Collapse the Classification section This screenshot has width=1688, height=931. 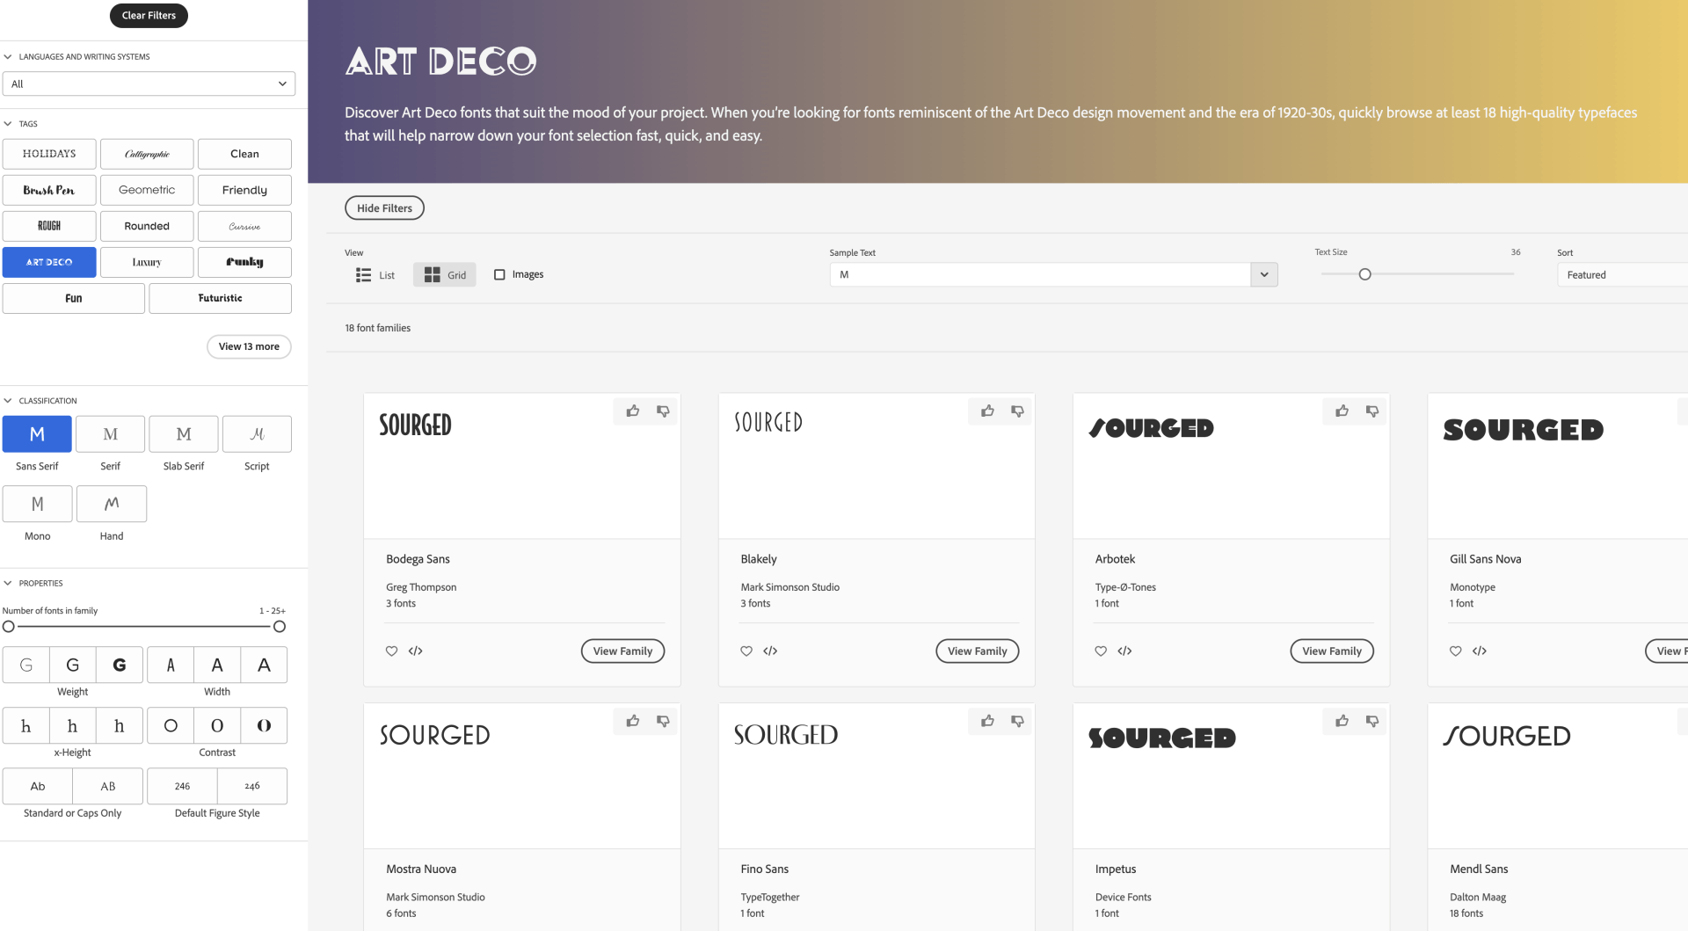point(8,401)
